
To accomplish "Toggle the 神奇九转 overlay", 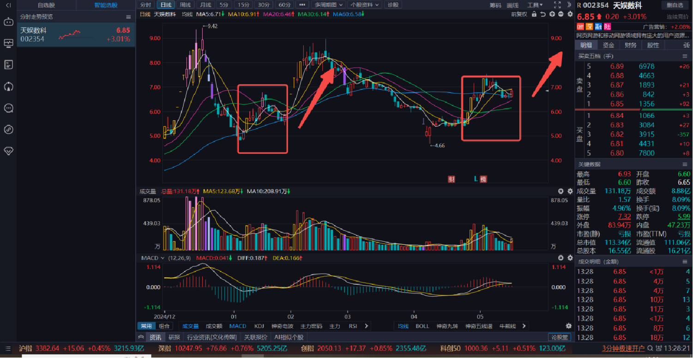I will [447, 326].
